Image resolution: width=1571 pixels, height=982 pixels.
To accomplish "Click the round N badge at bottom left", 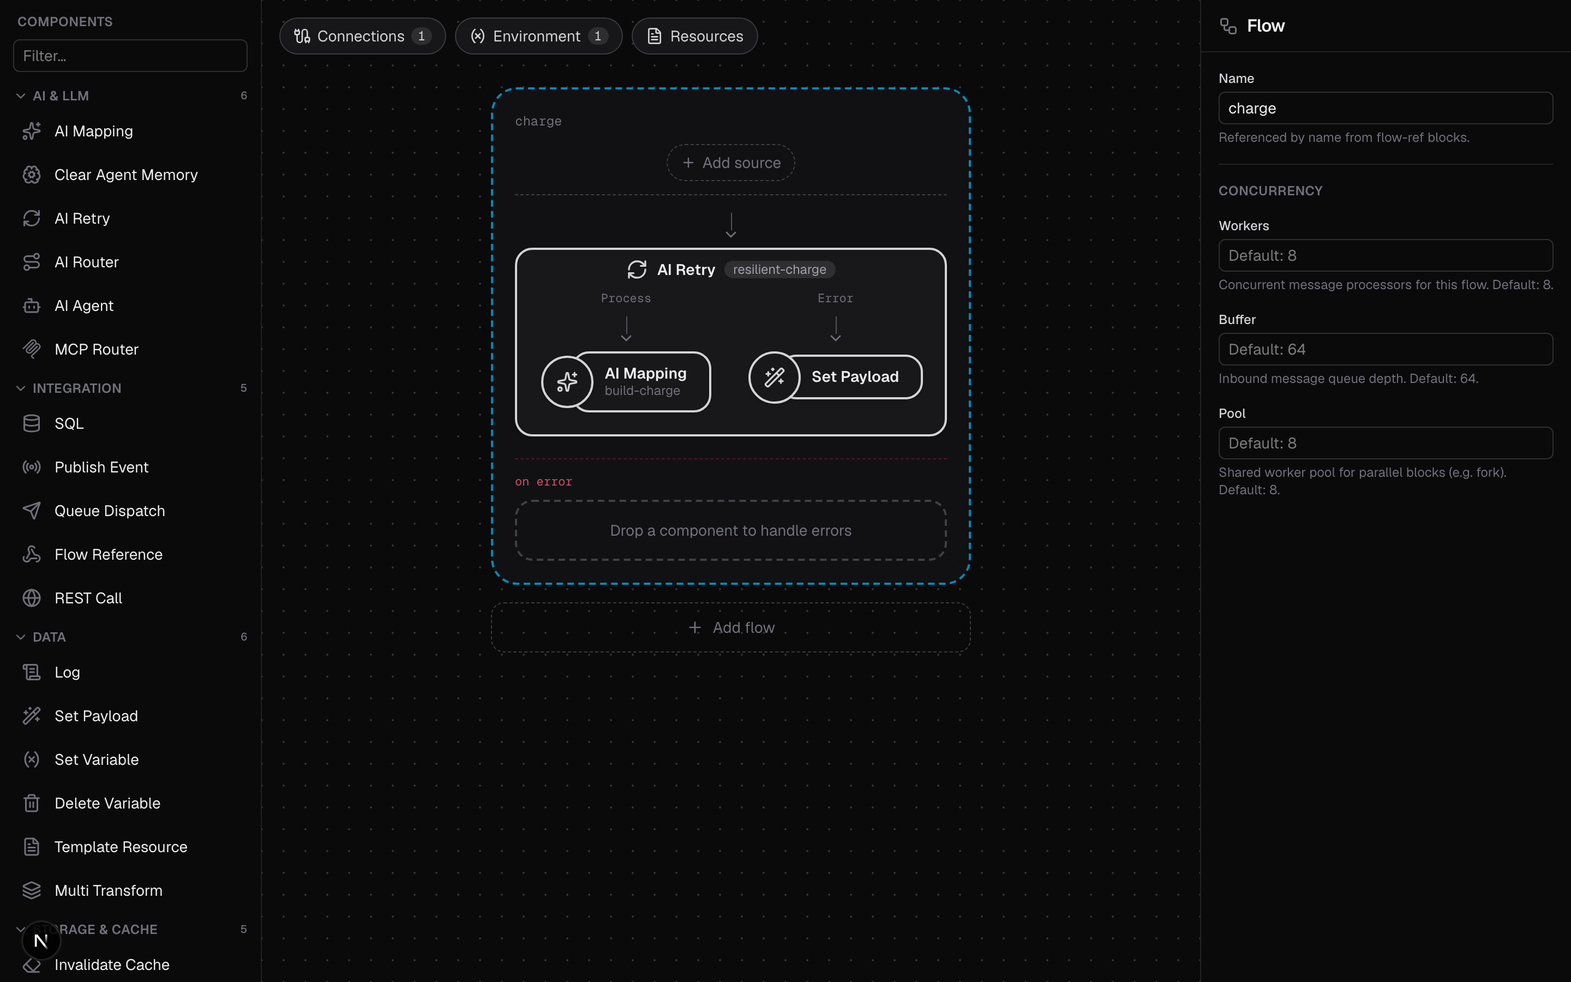I will click(41, 941).
